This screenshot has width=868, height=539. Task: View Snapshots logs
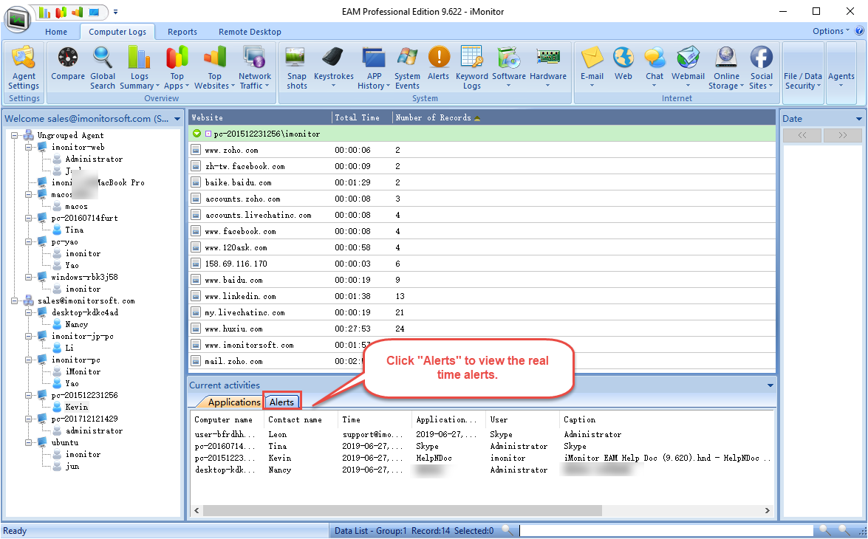297,68
